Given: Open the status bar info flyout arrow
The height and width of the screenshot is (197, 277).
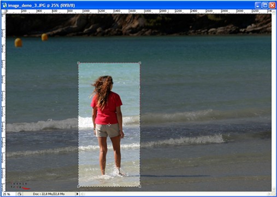Looking at the screenshot, I should [x=77, y=194].
